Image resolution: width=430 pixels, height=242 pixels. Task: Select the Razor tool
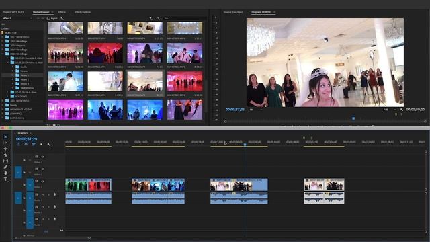(5, 155)
